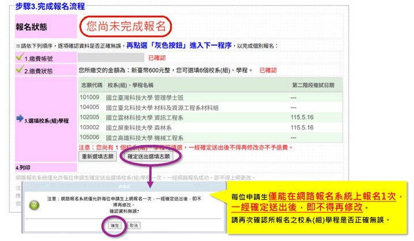414x241 pixels.
Task: Cancel the dialog with 取消
Action: pos(134,226)
